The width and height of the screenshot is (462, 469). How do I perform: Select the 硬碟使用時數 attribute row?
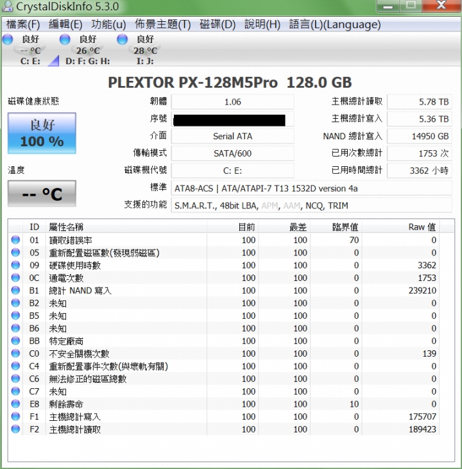pos(224,265)
